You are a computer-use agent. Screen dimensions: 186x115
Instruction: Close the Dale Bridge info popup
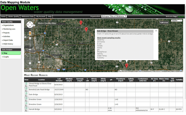(x=156, y=31)
